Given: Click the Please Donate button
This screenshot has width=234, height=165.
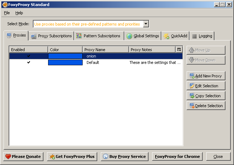Looking at the screenshot, I should 23,156.
